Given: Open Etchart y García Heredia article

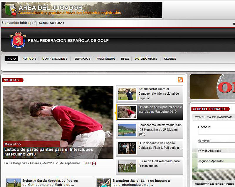Looking at the screenshot, I should click(x=50, y=183).
